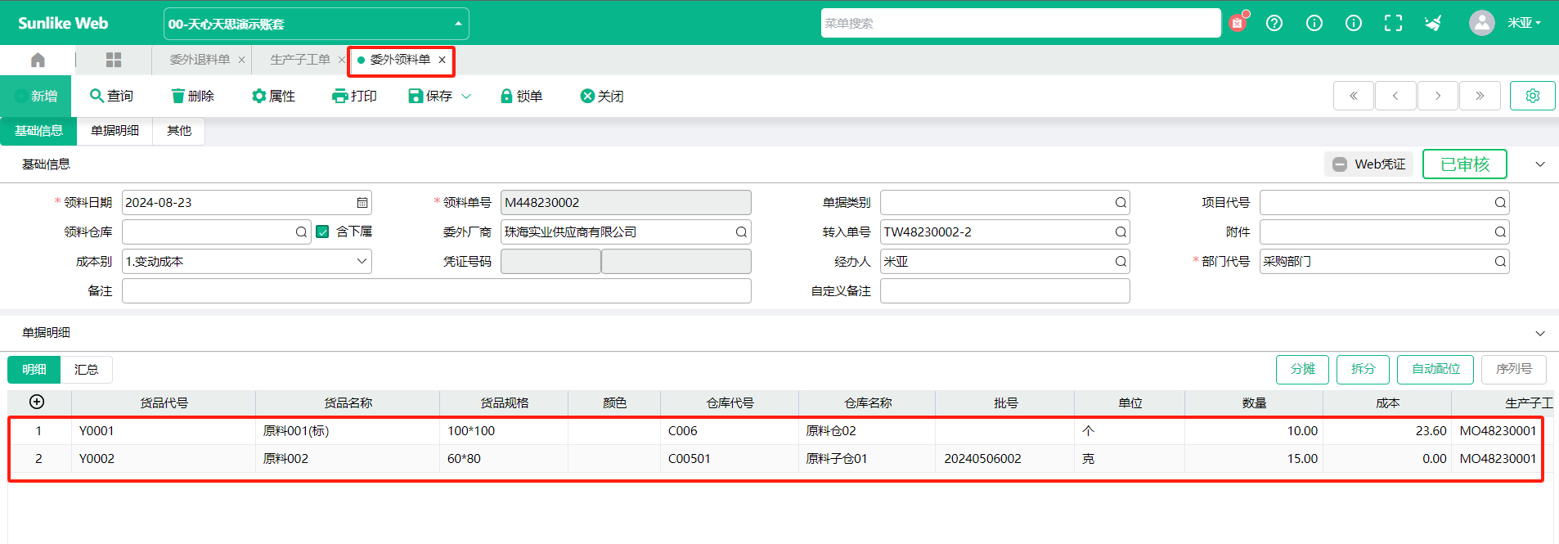Open calendar picker for 领料日期
The width and height of the screenshot is (1559, 544).
coord(362,203)
